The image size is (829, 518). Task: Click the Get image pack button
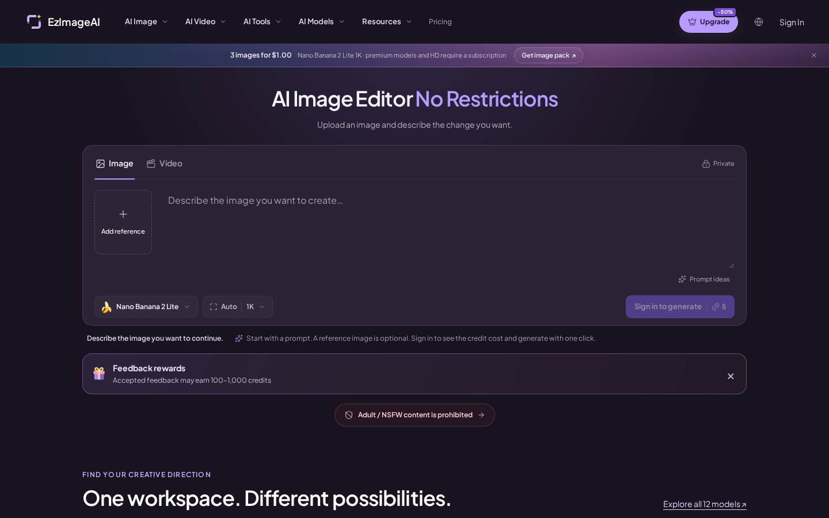click(x=549, y=55)
